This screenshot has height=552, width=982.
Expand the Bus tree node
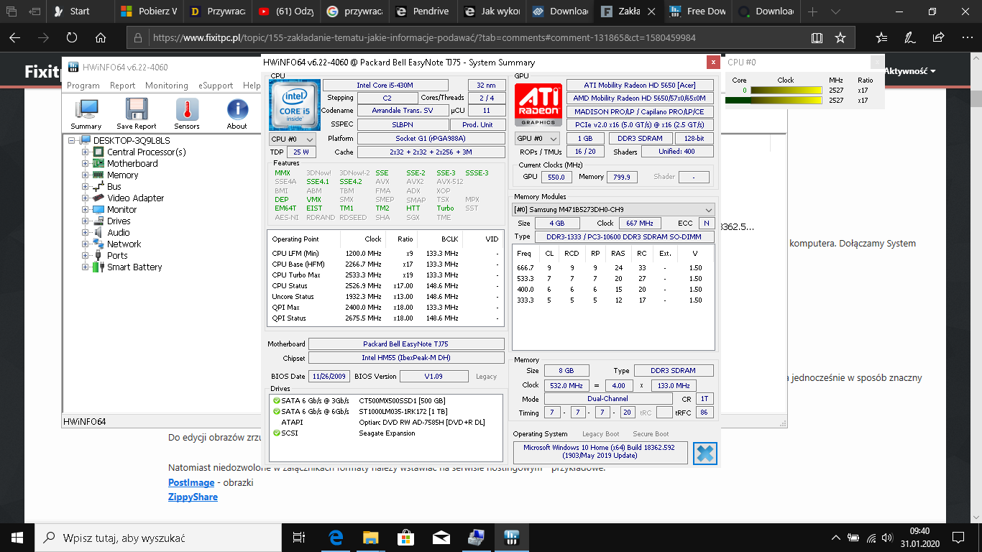click(86, 187)
